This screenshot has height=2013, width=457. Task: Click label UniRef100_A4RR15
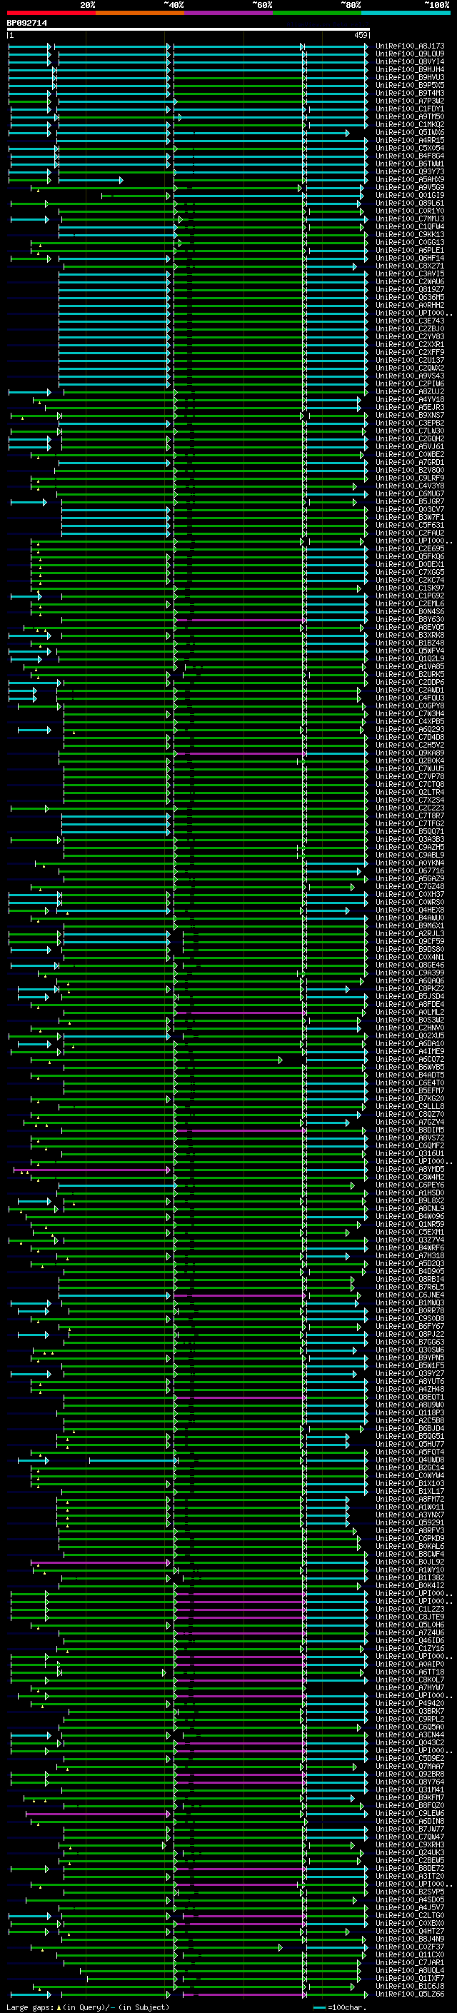(x=409, y=141)
